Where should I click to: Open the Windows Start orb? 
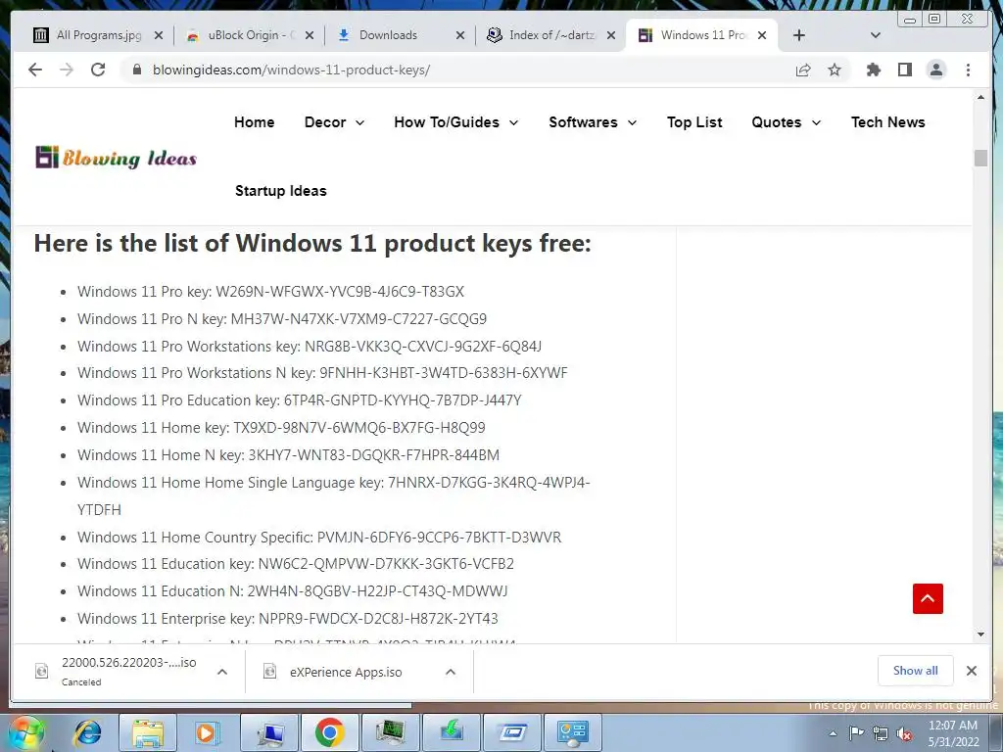(x=26, y=732)
